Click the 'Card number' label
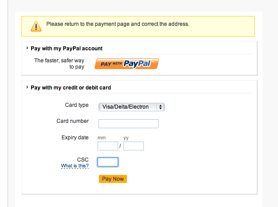The image size is (278, 207). (x=73, y=121)
